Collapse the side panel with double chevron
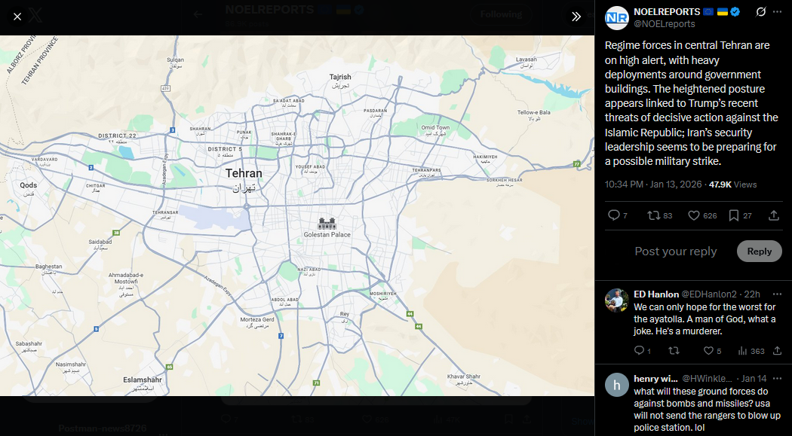The image size is (792, 436). tap(576, 17)
